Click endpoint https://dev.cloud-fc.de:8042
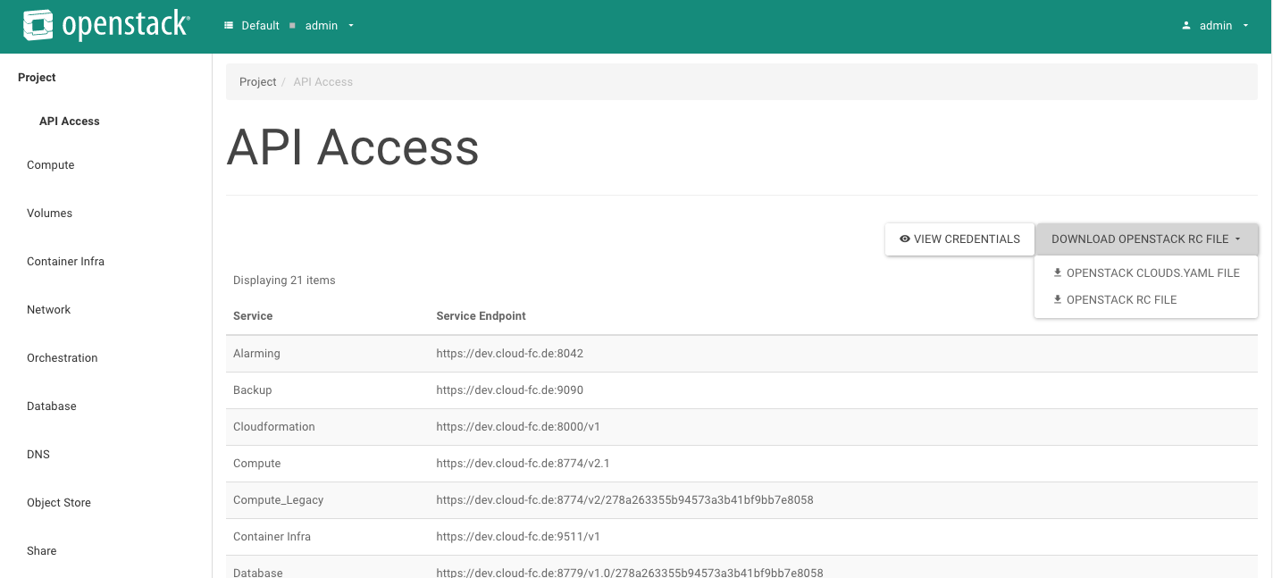Screen dimensions: 1273x578 tap(510, 354)
